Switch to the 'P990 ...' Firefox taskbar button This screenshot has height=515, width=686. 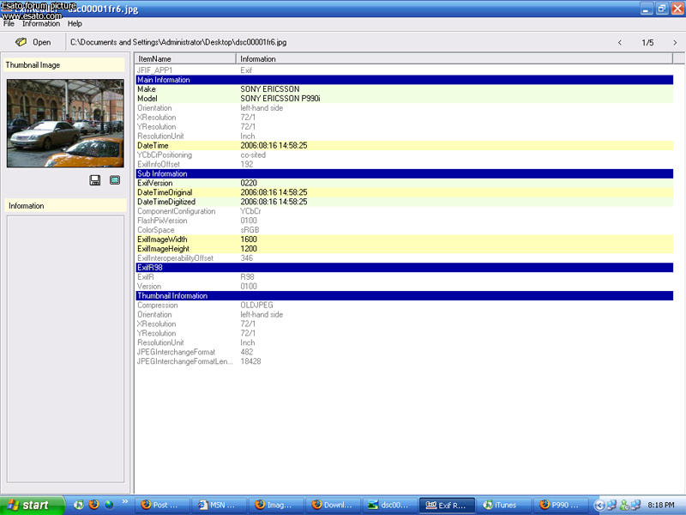pos(561,505)
